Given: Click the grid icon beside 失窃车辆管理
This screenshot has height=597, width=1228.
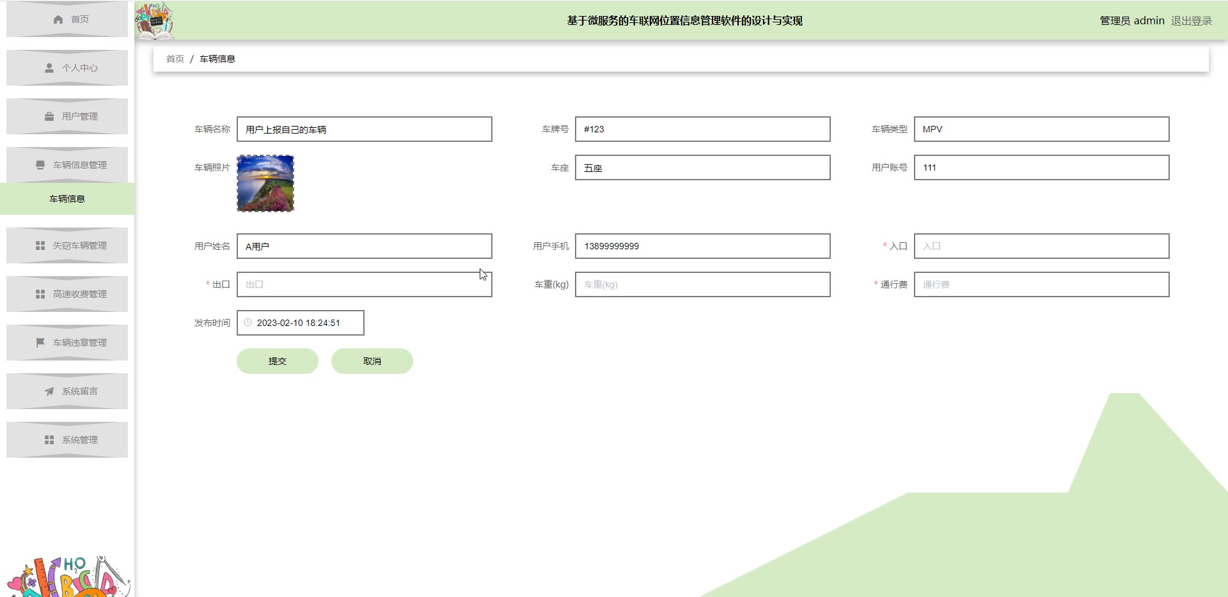Looking at the screenshot, I should [40, 245].
